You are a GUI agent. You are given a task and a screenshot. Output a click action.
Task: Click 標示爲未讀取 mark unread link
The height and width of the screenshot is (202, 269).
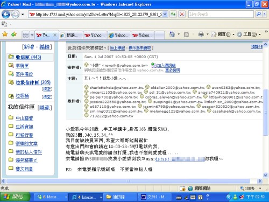[x=140, y=48]
